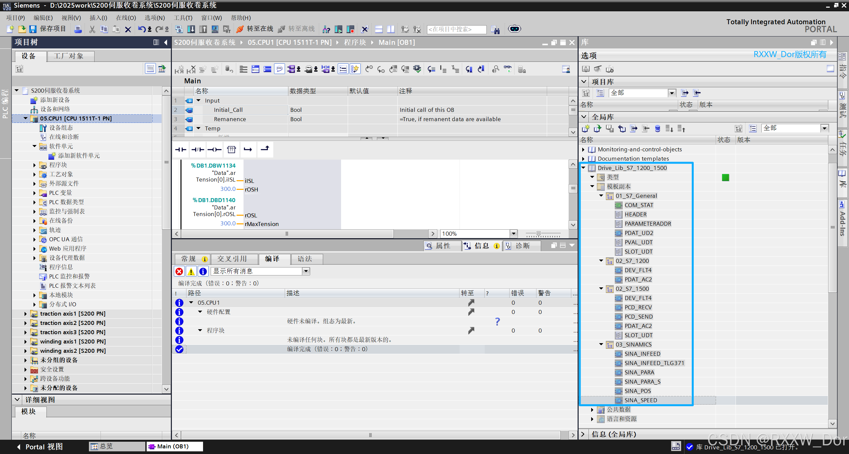Open the zoom level 100% dropdown
This screenshot has height=454, width=849.
click(513, 234)
